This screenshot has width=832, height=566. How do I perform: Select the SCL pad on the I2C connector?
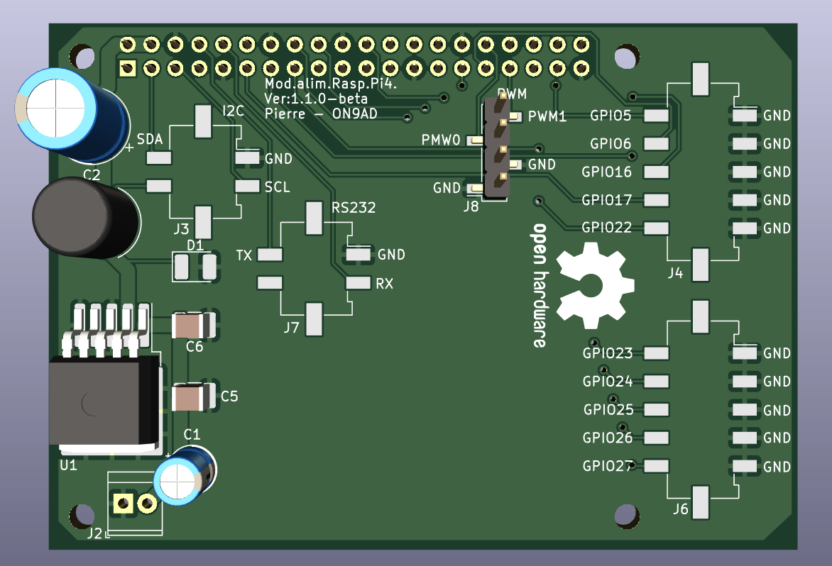[247, 187]
